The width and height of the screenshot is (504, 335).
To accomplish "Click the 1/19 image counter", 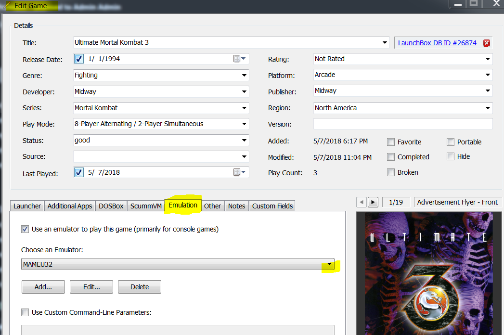I will click(396, 202).
